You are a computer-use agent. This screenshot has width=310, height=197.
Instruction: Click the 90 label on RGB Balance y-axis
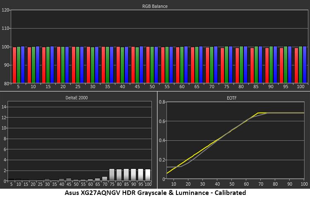click(x=7, y=65)
